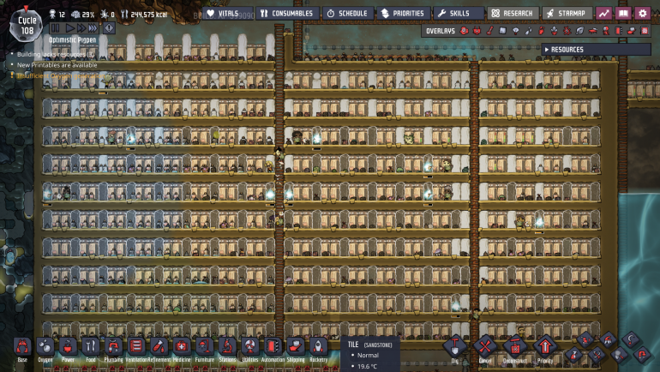Toggle the Power overlay
Screen dimensions: 660x372
click(477, 31)
